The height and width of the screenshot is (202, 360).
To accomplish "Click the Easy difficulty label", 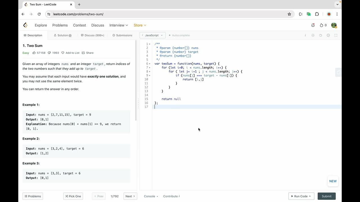I will (26, 53).
